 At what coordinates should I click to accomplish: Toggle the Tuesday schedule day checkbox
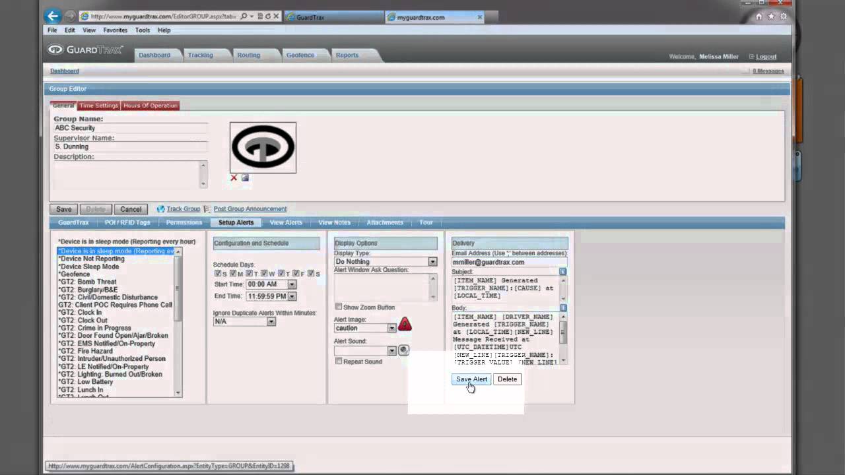pos(250,273)
